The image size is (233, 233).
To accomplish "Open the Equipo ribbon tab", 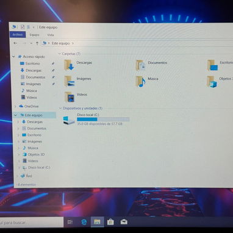I will pyautogui.click(x=34, y=35).
